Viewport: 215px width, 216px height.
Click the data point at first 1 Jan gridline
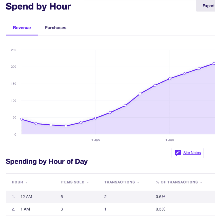point(96,118)
